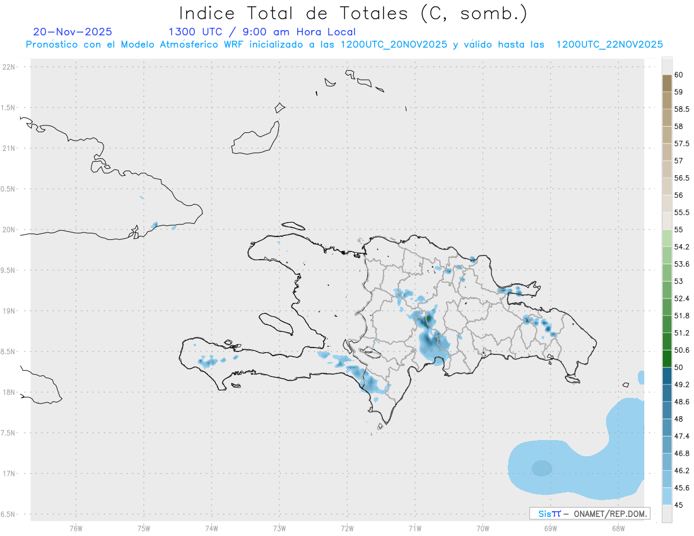
Task: Click the light green swatch between 54.2 and 55
Action: pos(667,238)
